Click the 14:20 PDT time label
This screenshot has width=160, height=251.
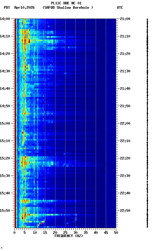[5, 54]
